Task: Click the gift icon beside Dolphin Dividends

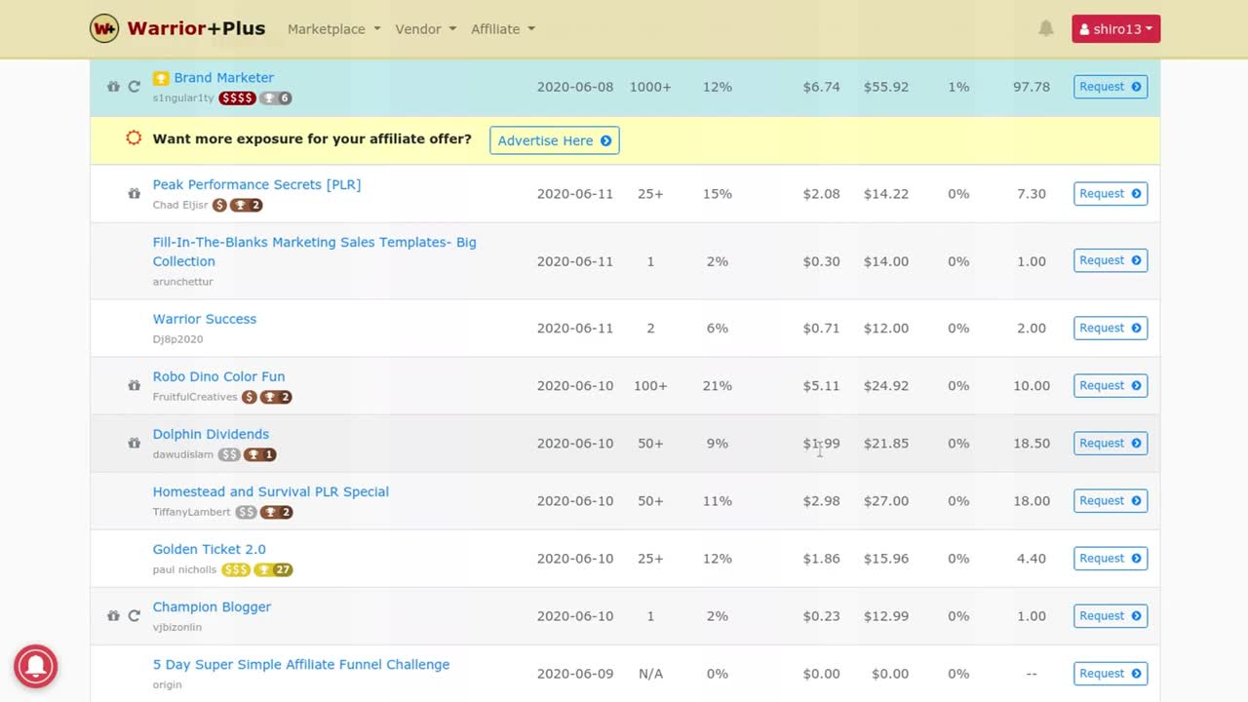Action: pyautogui.click(x=134, y=444)
